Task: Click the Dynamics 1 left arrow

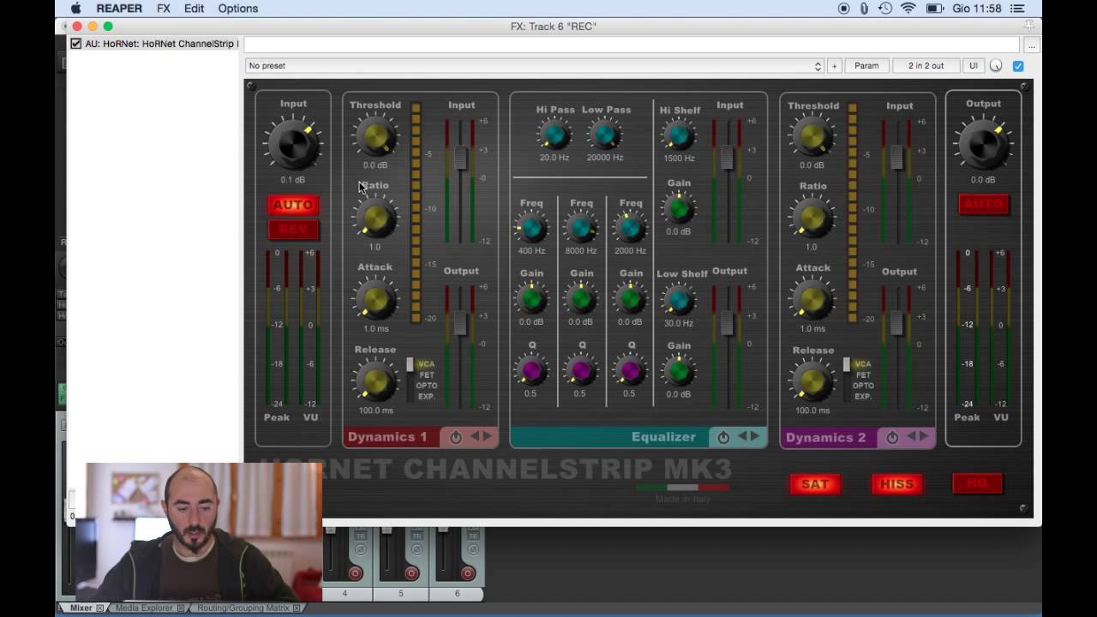Action: tap(474, 436)
